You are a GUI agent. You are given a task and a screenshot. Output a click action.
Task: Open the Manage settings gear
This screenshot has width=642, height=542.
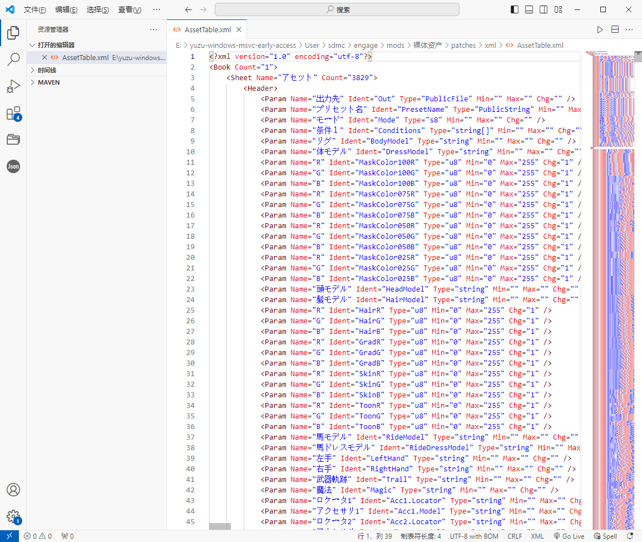(13, 516)
